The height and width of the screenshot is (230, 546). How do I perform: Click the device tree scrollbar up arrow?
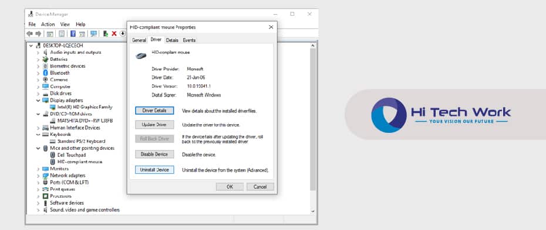pyautogui.click(x=312, y=46)
